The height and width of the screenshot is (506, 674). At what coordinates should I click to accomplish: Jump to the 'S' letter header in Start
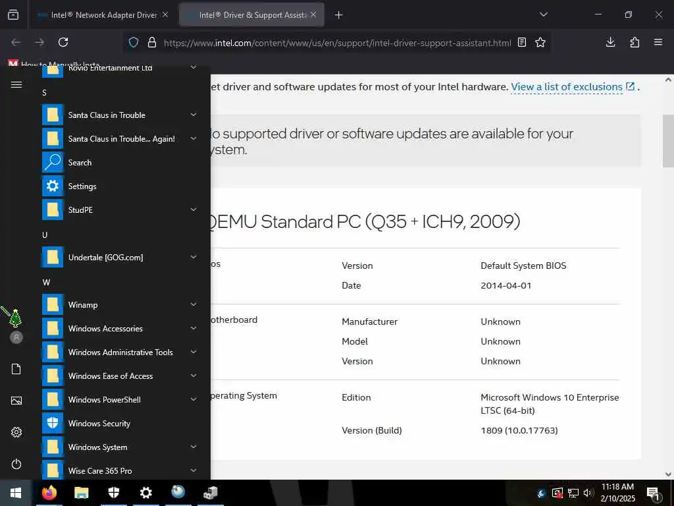44,92
